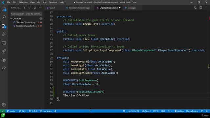Open the Remote Explorer activity bar icon
The height and width of the screenshot is (118, 210).
(x=4, y=43)
